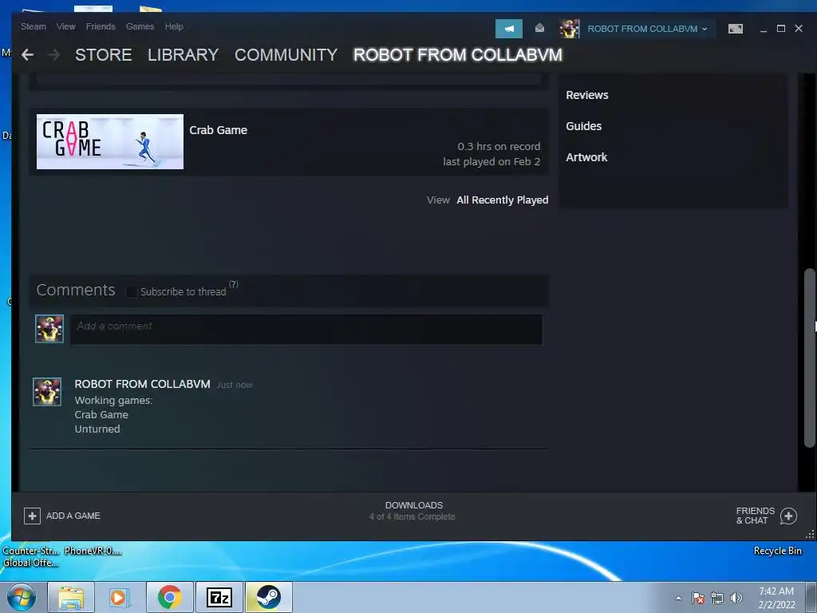Show hidden tray icons arrow
This screenshot has width=817, height=613.
(x=678, y=598)
